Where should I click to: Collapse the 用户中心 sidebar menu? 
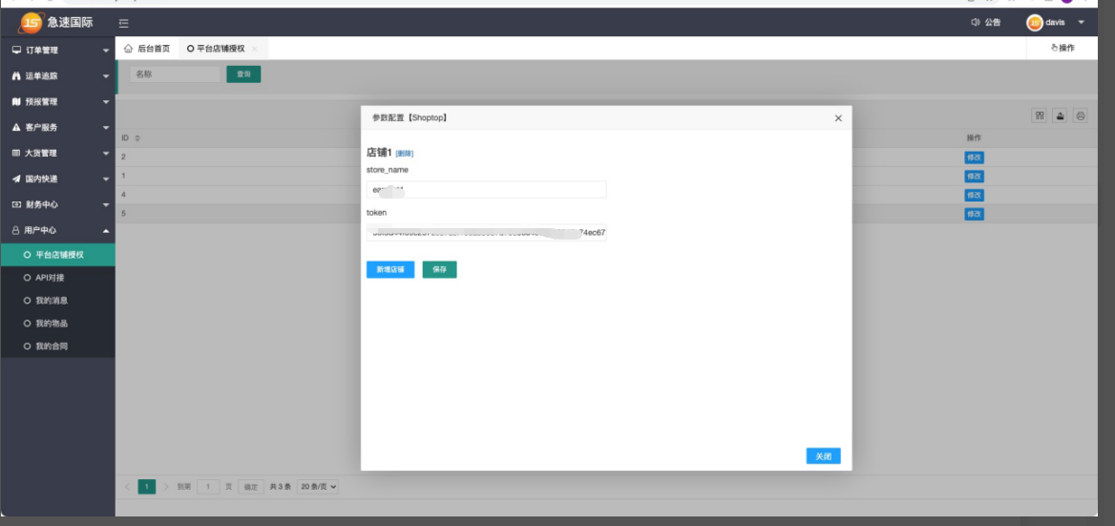coord(57,230)
